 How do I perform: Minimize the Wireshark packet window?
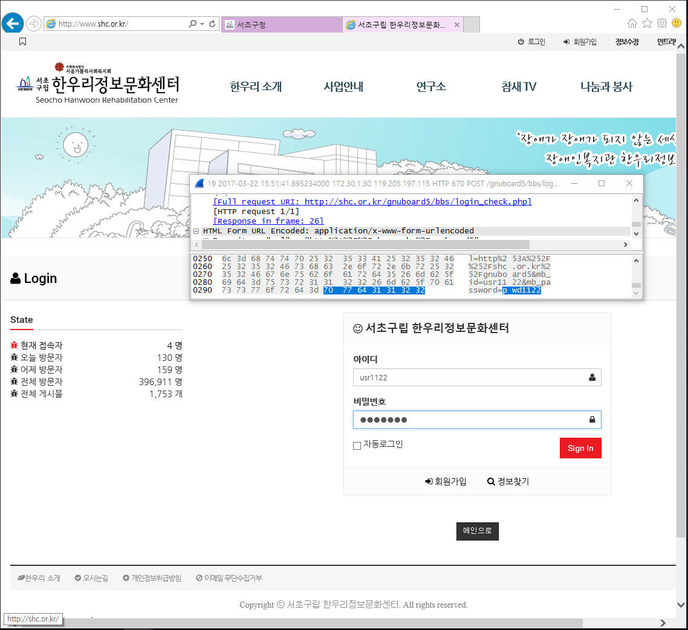[x=574, y=183]
